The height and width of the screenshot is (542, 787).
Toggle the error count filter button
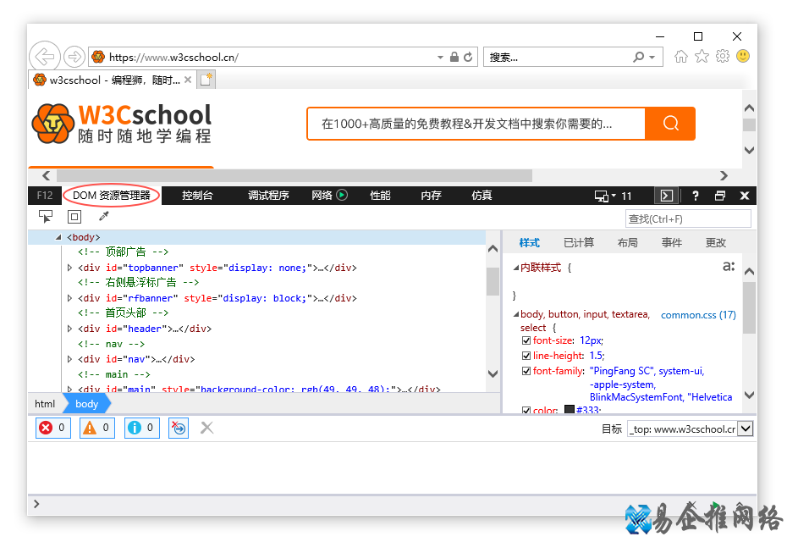click(x=52, y=428)
